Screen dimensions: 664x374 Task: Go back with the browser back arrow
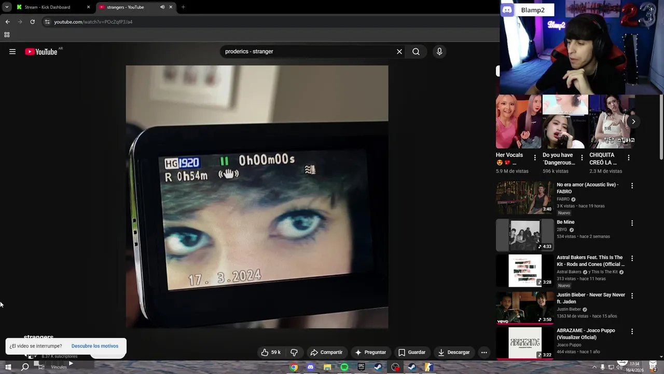pyautogui.click(x=7, y=22)
